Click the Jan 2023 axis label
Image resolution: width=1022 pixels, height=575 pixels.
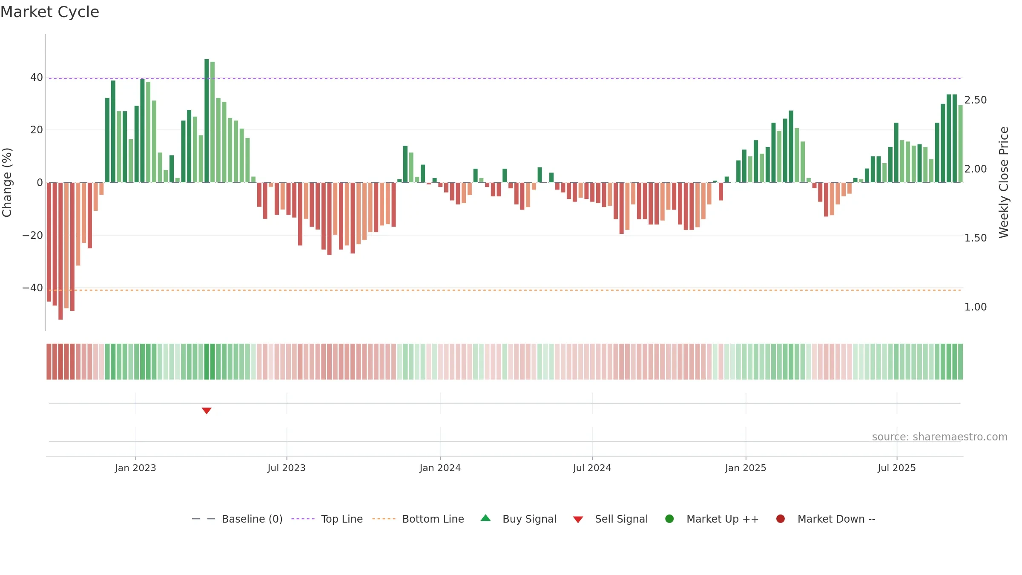[135, 468]
